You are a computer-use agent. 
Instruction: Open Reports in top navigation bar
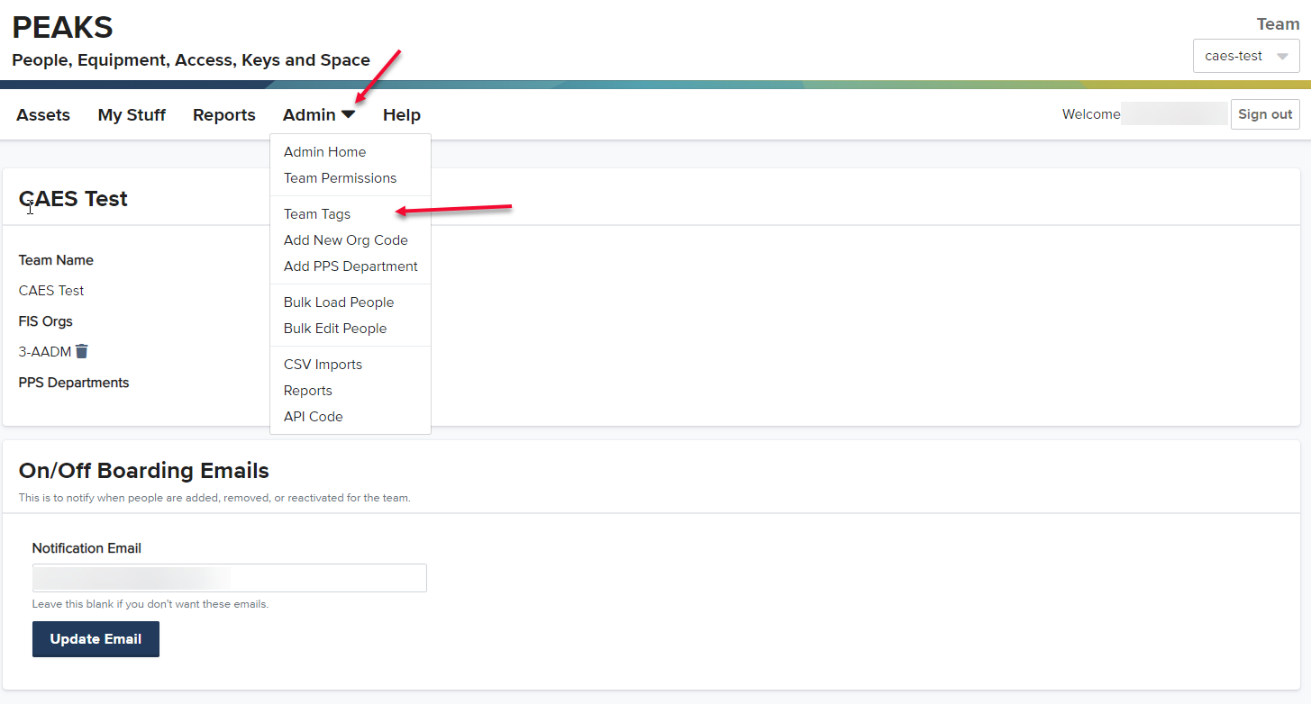coord(224,115)
